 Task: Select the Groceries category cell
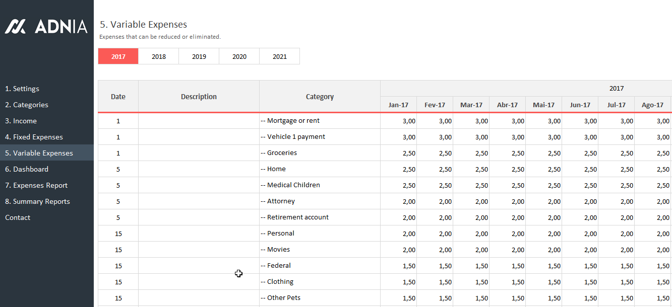point(320,153)
